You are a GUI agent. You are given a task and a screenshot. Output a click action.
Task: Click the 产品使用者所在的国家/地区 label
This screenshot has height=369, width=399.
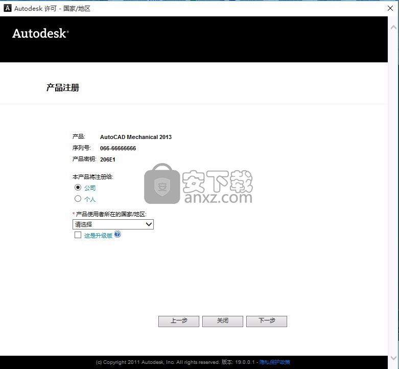(x=111, y=214)
